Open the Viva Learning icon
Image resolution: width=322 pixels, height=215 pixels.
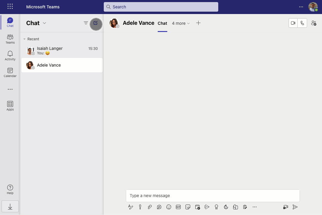[236, 207]
